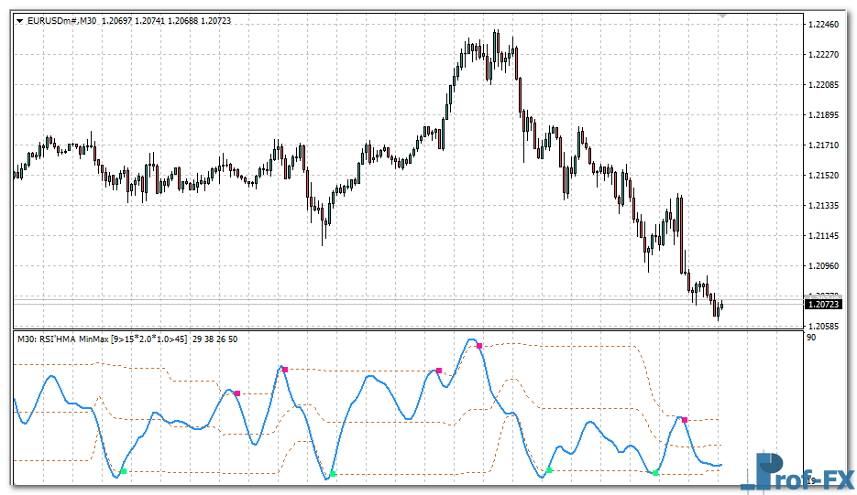Click the third green marker from left
The height and width of the screenshot is (495, 857).
549,470
